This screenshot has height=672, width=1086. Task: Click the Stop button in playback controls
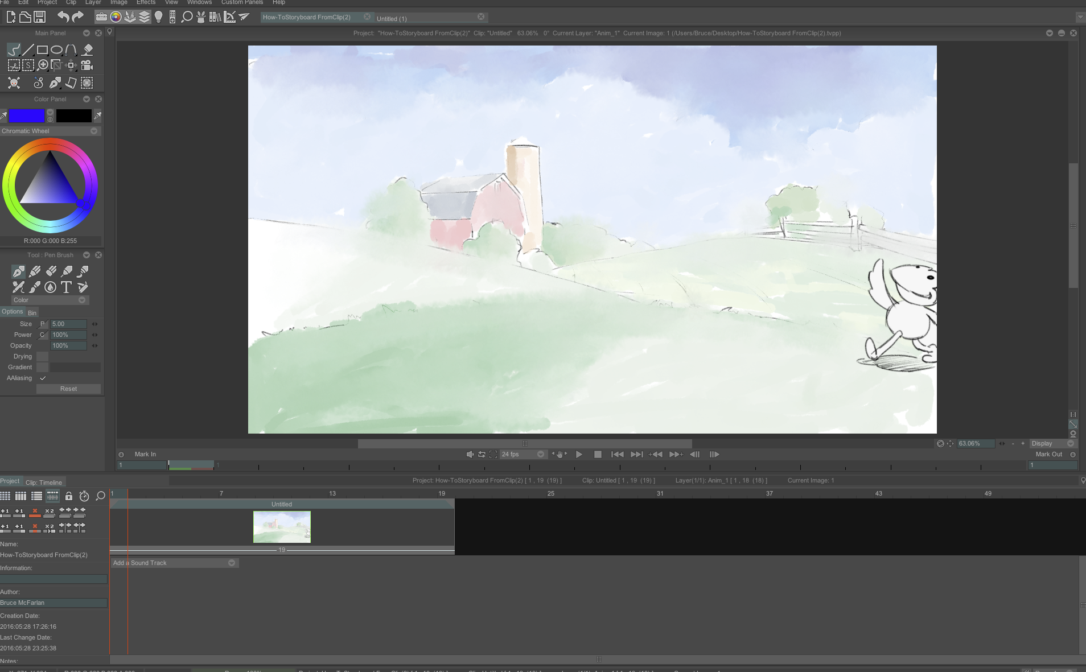598,454
